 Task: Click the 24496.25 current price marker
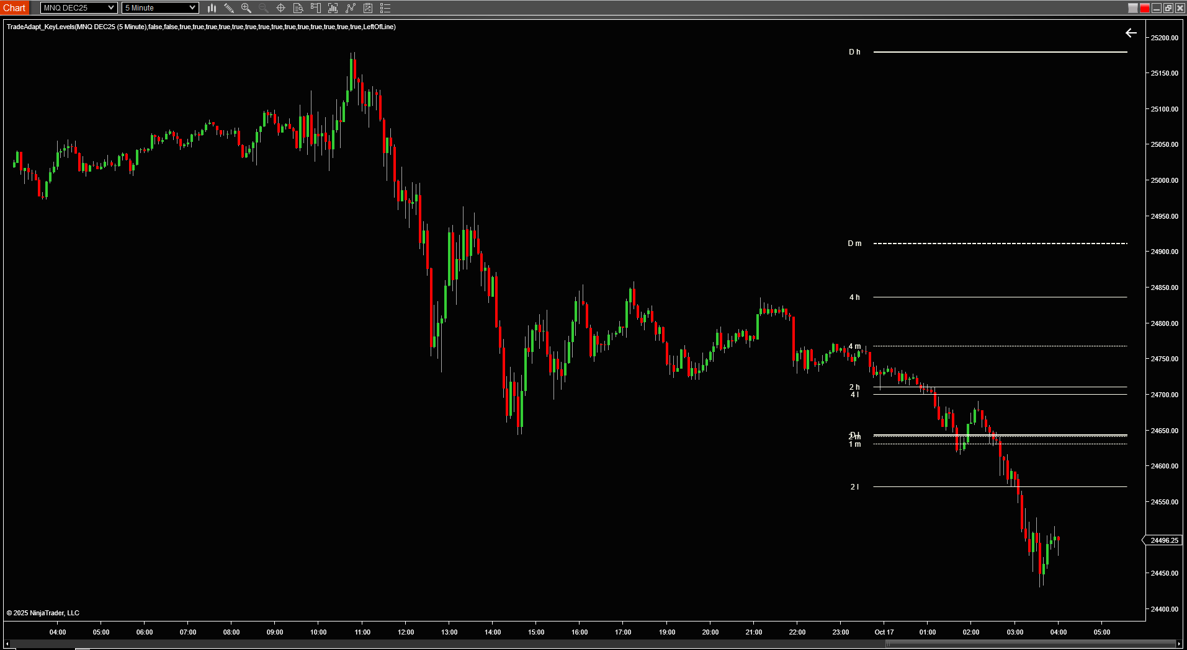[1165, 540]
